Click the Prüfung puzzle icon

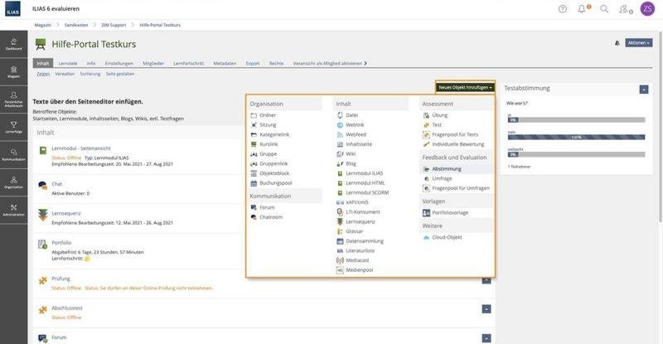(43, 280)
